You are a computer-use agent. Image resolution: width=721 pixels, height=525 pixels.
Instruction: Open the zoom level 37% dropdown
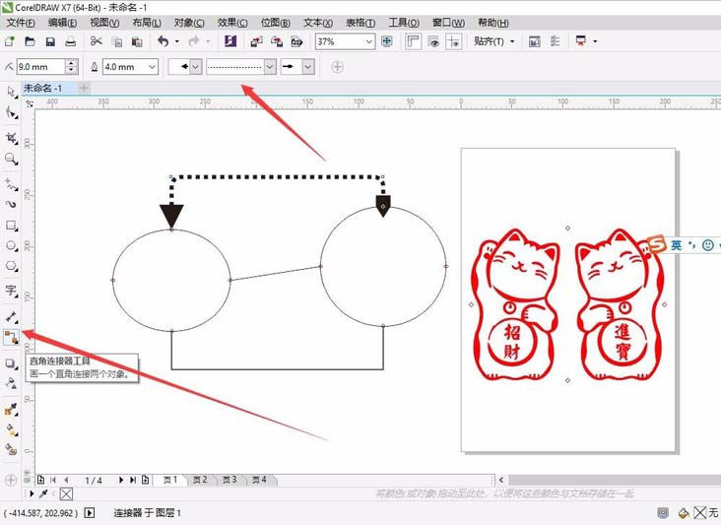[x=368, y=41]
